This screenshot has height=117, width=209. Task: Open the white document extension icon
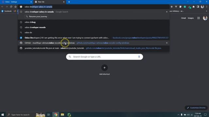[181, 6]
